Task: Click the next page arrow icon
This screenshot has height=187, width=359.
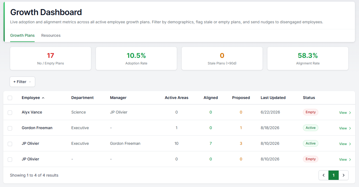Action: pyautogui.click(x=343, y=175)
